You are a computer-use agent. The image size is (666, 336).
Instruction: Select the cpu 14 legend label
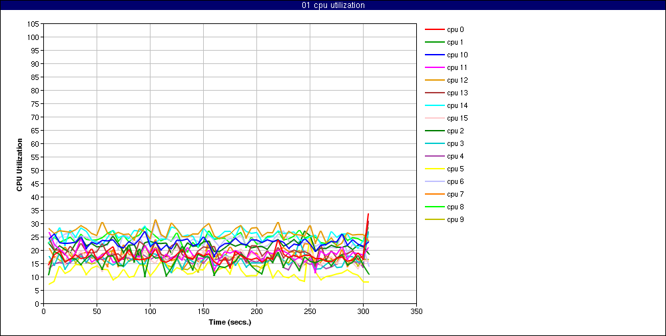tap(458, 105)
